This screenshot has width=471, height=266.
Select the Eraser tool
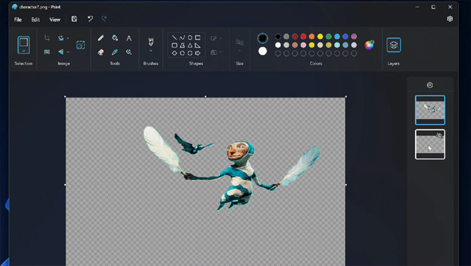pyautogui.click(x=101, y=52)
